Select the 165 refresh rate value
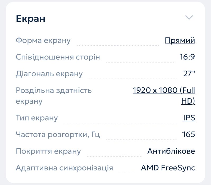Image resolution: width=211 pixels, height=185 pixels. 189,135
